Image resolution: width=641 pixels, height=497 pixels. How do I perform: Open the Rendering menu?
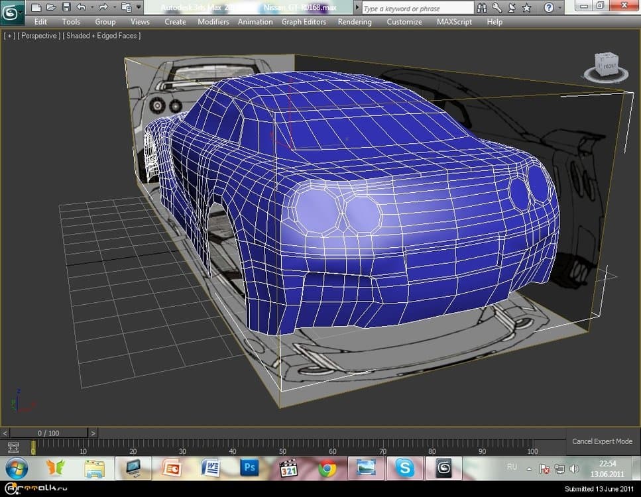click(x=355, y=22)
